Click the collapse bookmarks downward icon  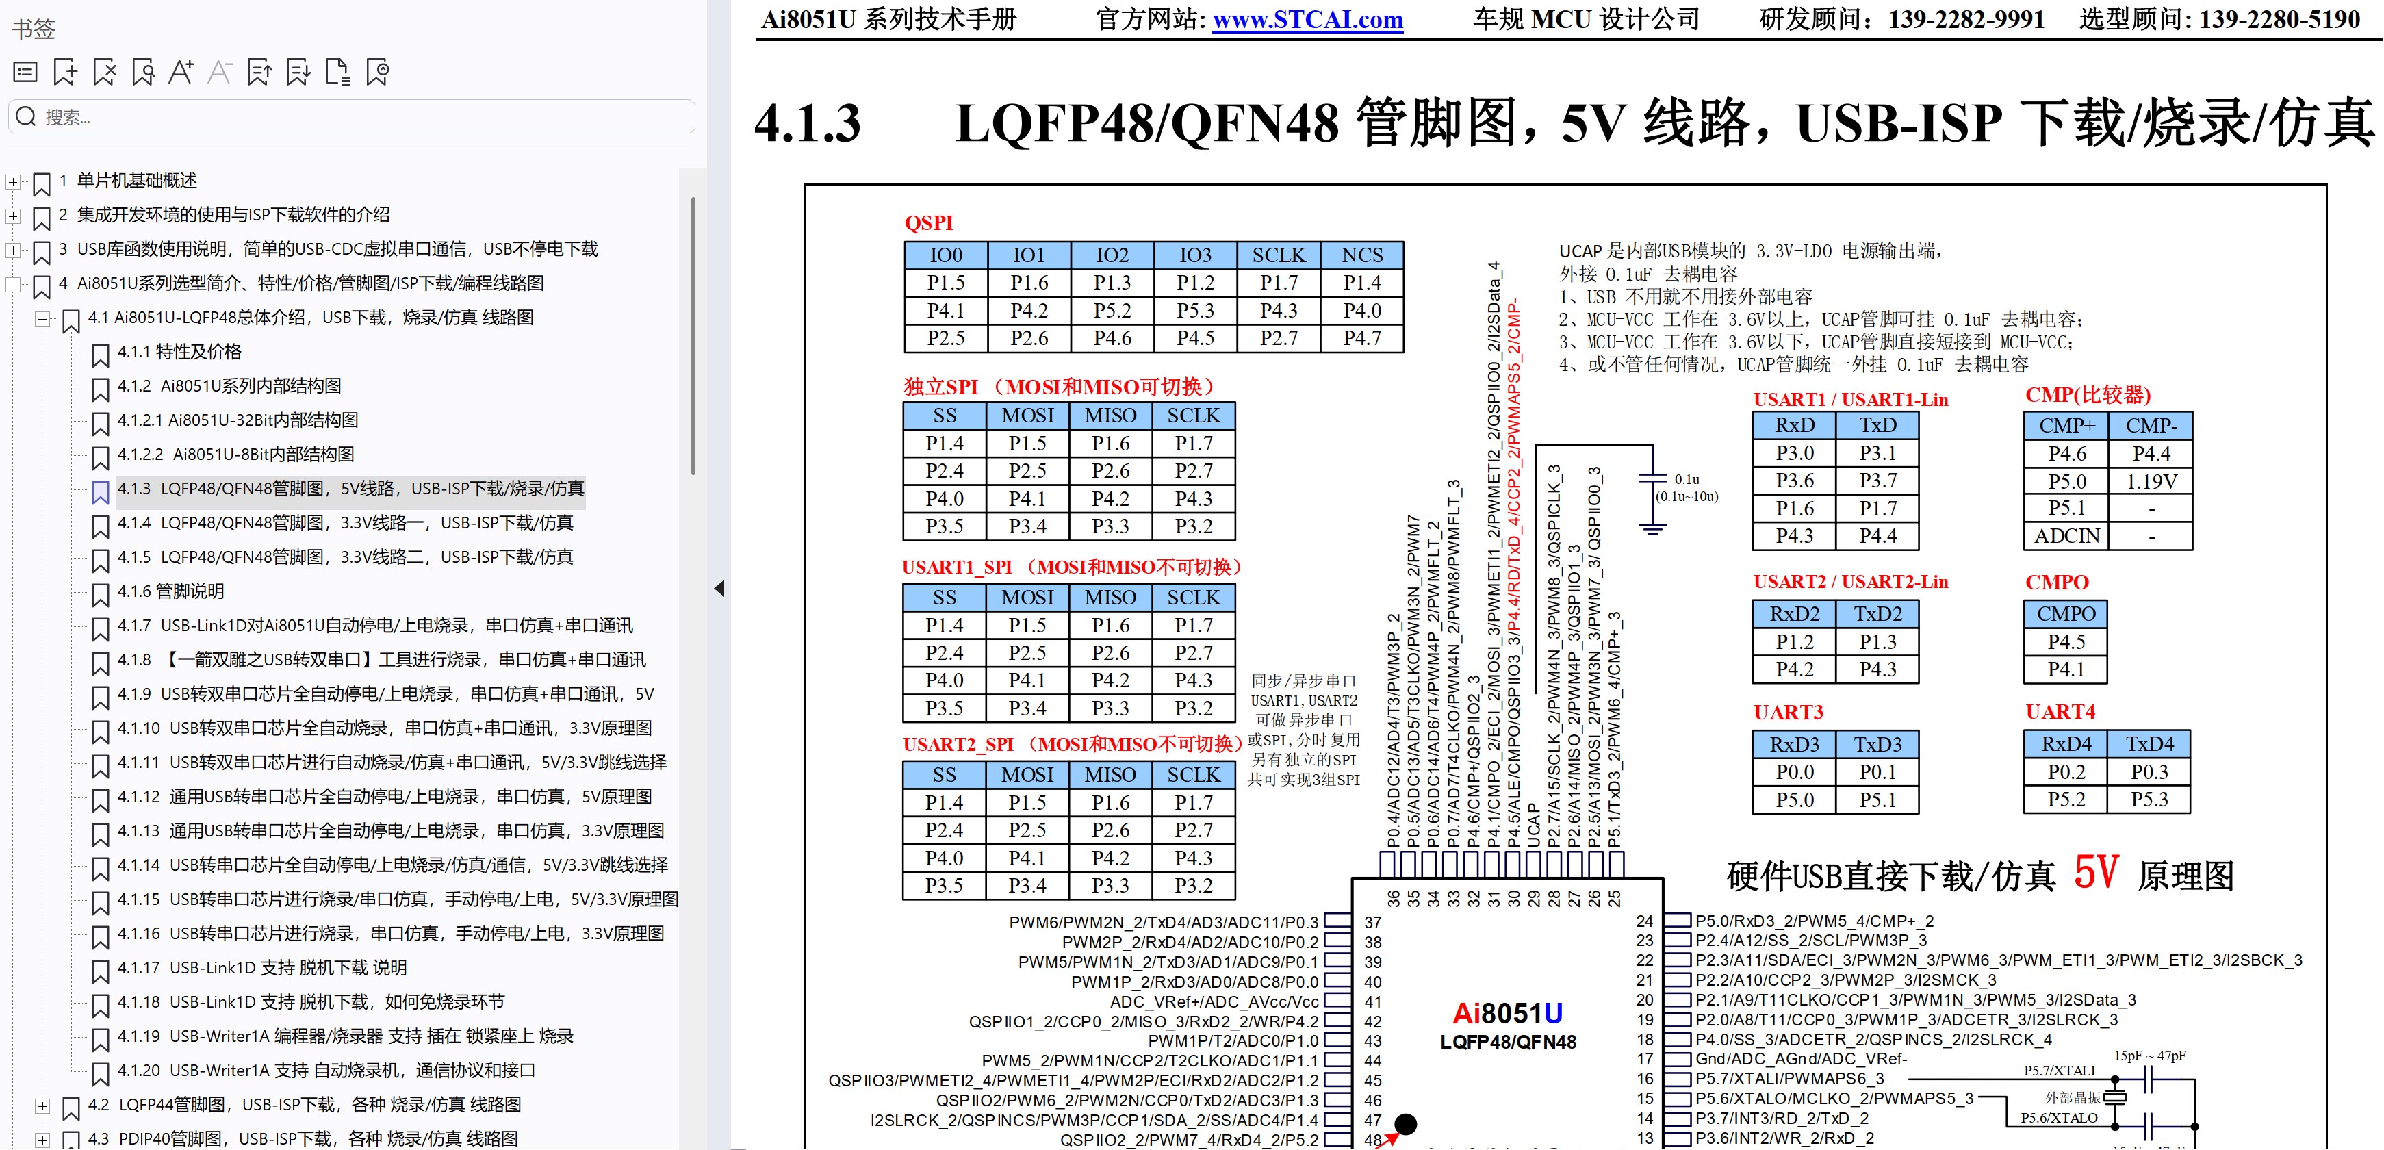click(x=299, y=72)
